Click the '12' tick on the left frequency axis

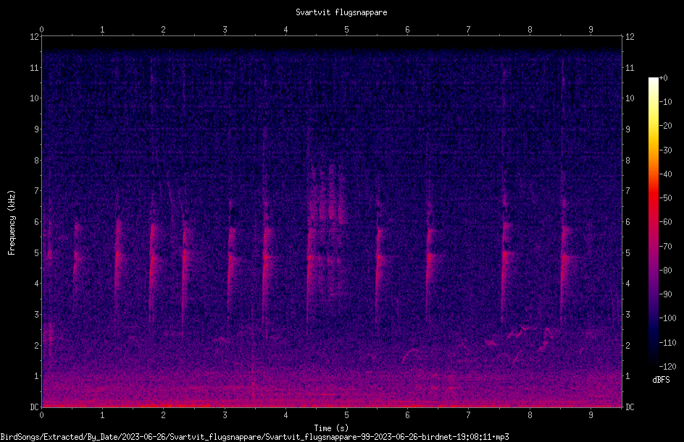(x=34, y=37)
